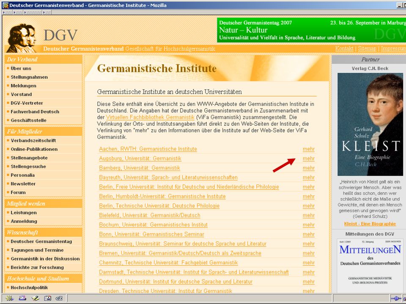Expand the fourth collapsed toolbar grippy
Image resolution: width=406 pixels, height=304 pixels.
47,12
